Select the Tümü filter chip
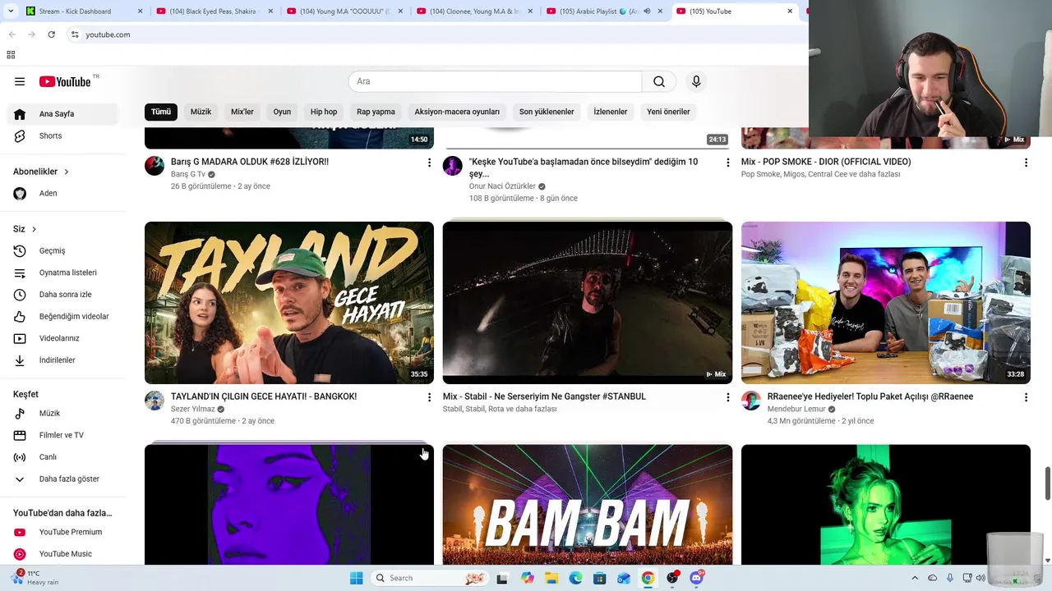The width and height of the screenshot is (1052, 591). click(161, 112)
